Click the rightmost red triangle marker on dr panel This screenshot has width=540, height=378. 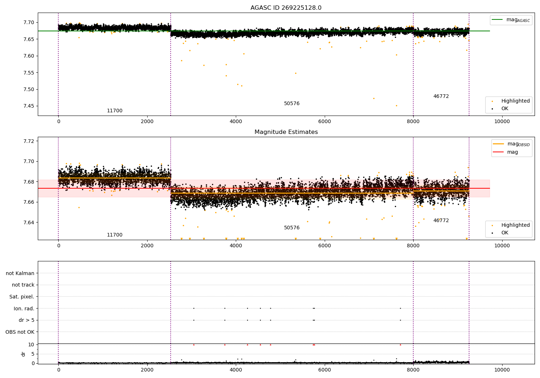pos(400,345)
